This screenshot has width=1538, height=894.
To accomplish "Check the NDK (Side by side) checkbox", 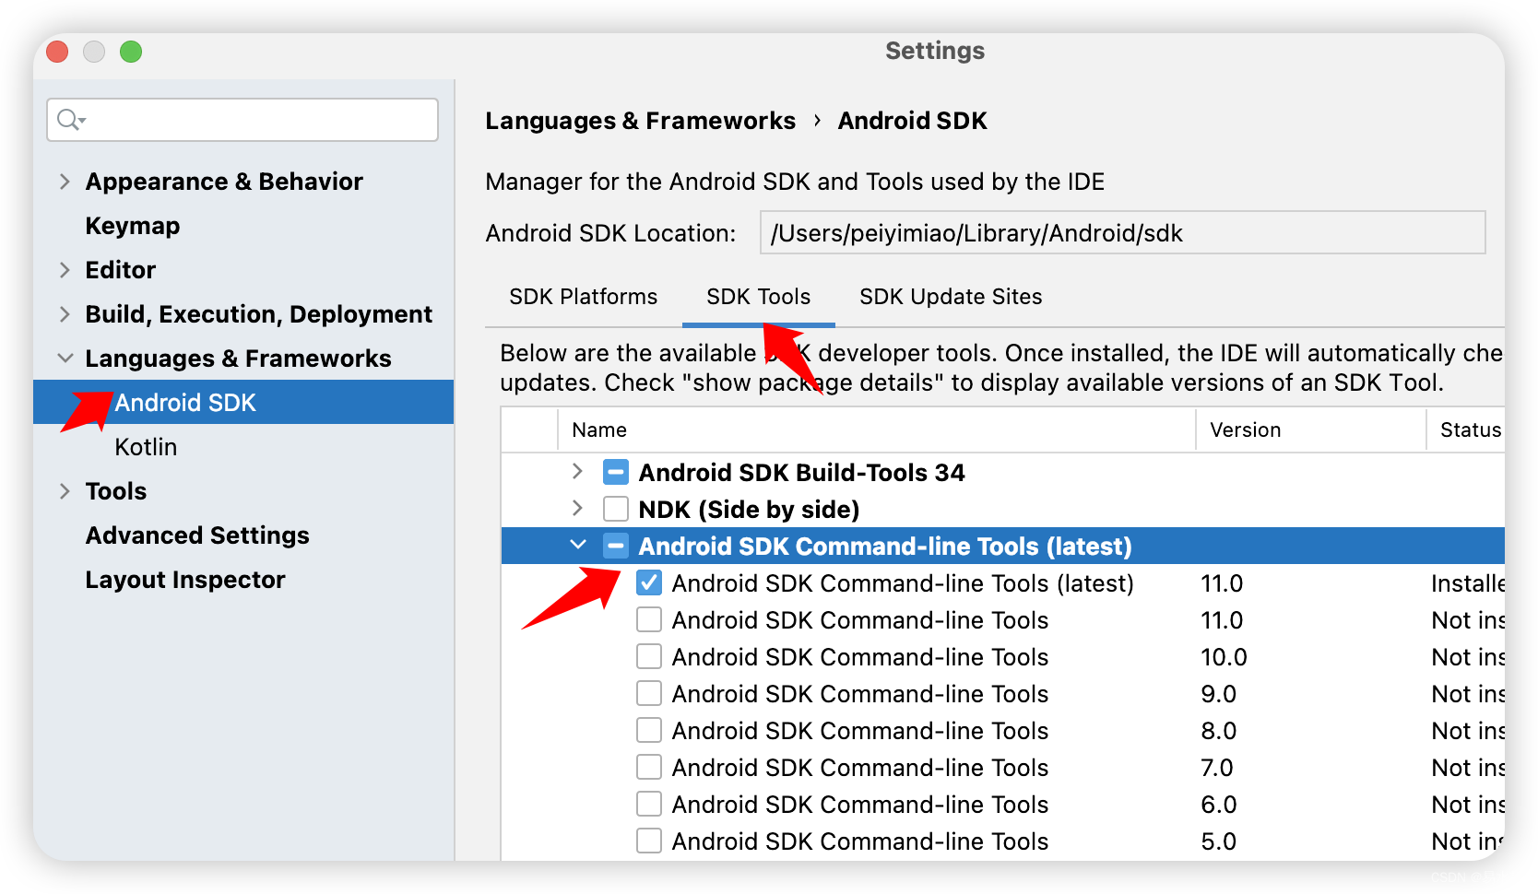I will coord(616,510).
